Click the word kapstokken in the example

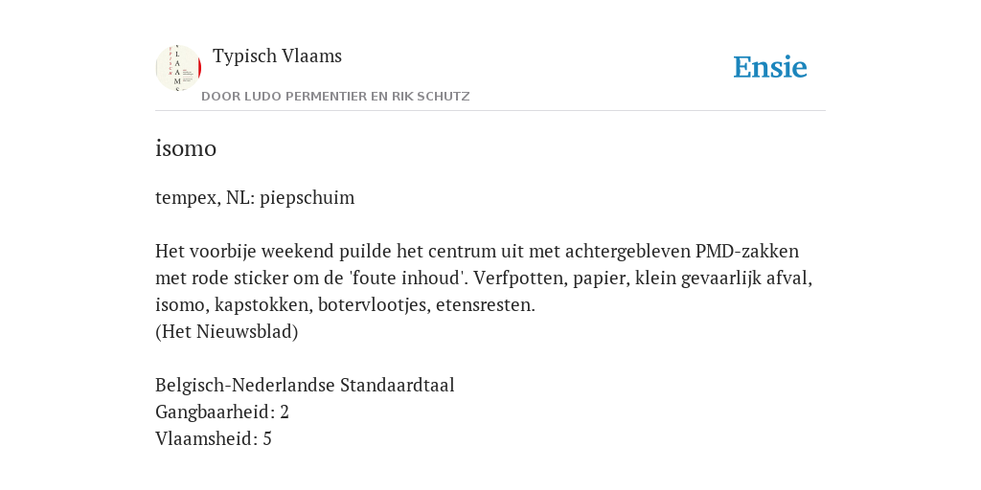262,305
